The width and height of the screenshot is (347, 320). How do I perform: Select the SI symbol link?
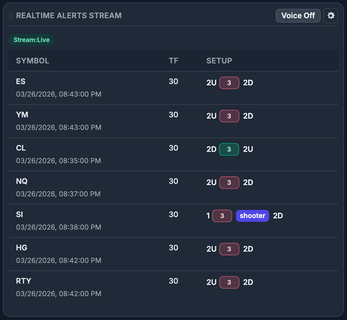click(x=19, y=214)
